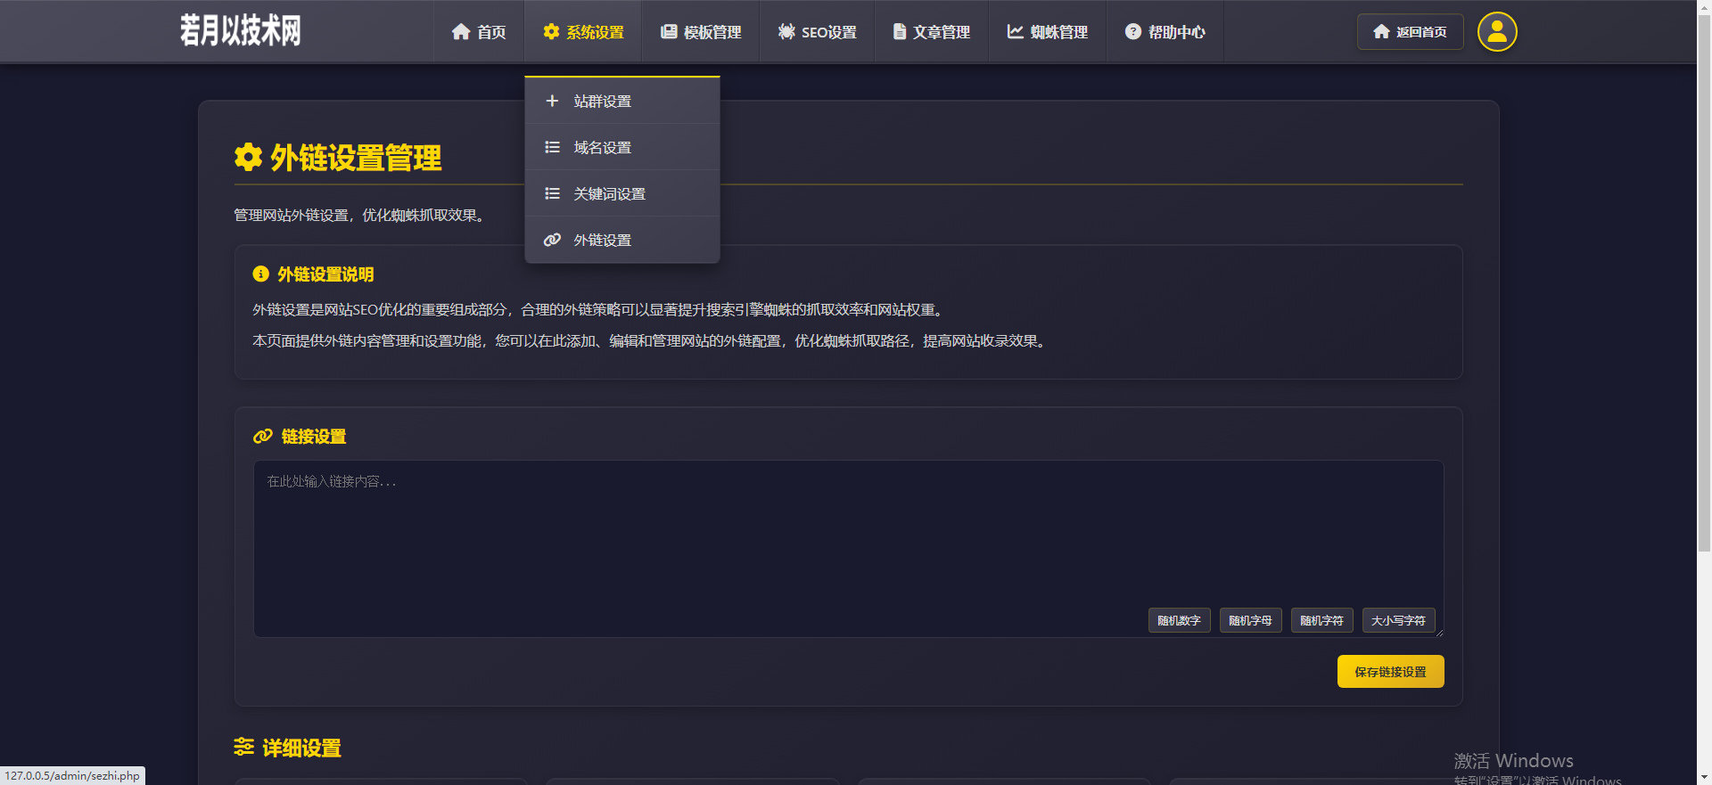Viewport: 1712px width, 785px height.
Task: Click the question mark icon for 帮助中心
Action: tap(1132, 32)
